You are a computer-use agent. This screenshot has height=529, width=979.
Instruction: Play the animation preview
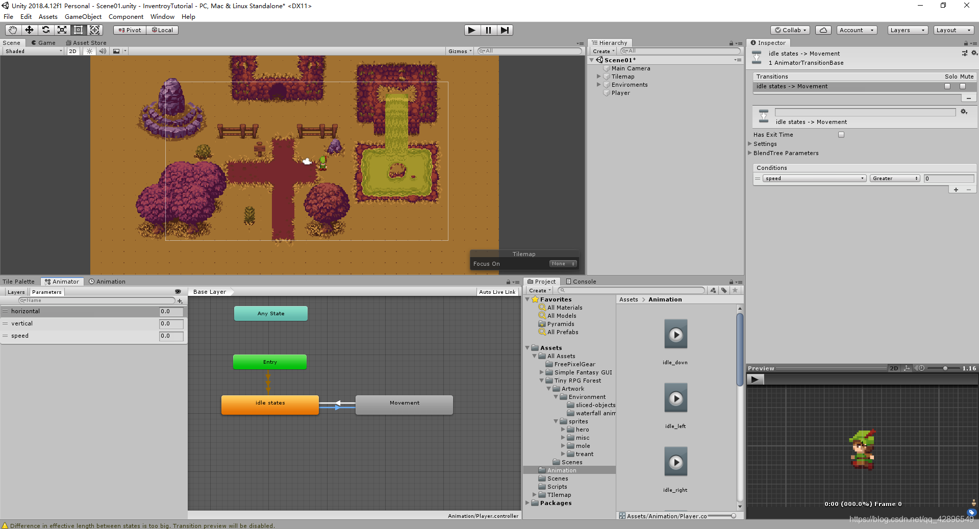click(x=755, y=379)
